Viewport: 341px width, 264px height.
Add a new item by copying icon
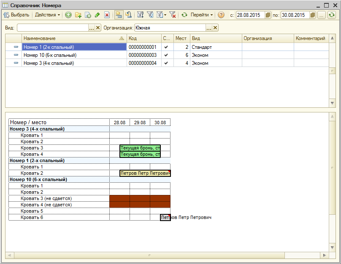pyautogui.click(x=88, y=15)
